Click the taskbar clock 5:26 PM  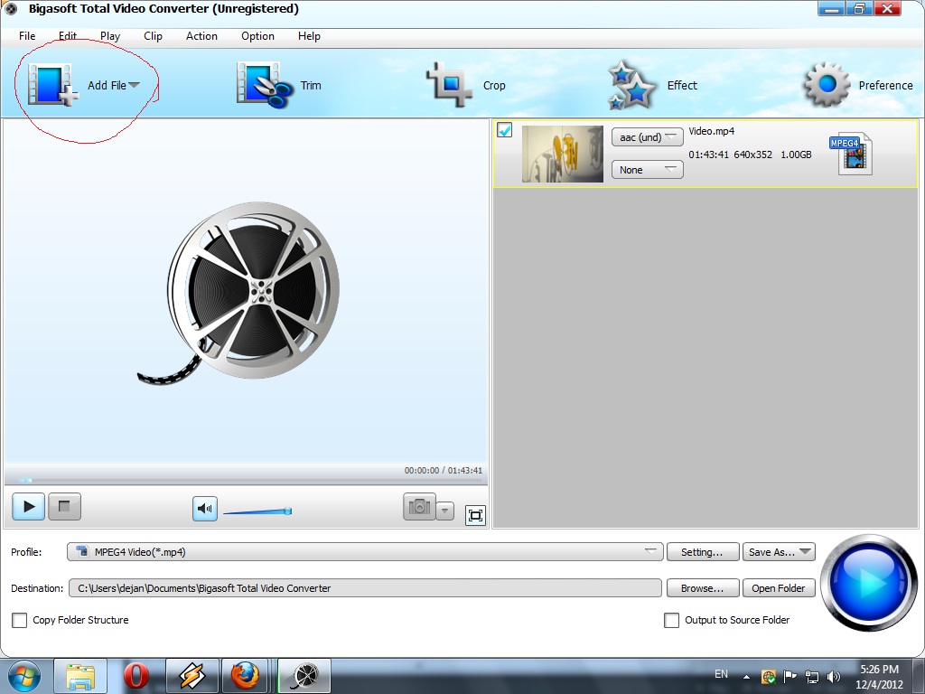pyautogui.click(x=879, y=670)
